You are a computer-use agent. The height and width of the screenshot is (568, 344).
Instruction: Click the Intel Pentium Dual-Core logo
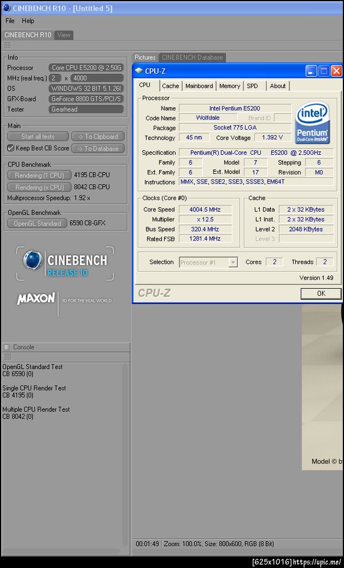pos(312,122)
